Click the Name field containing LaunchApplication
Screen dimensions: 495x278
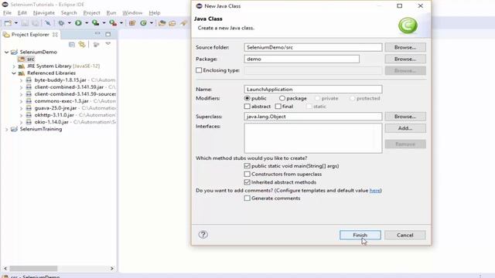(312, 90)
